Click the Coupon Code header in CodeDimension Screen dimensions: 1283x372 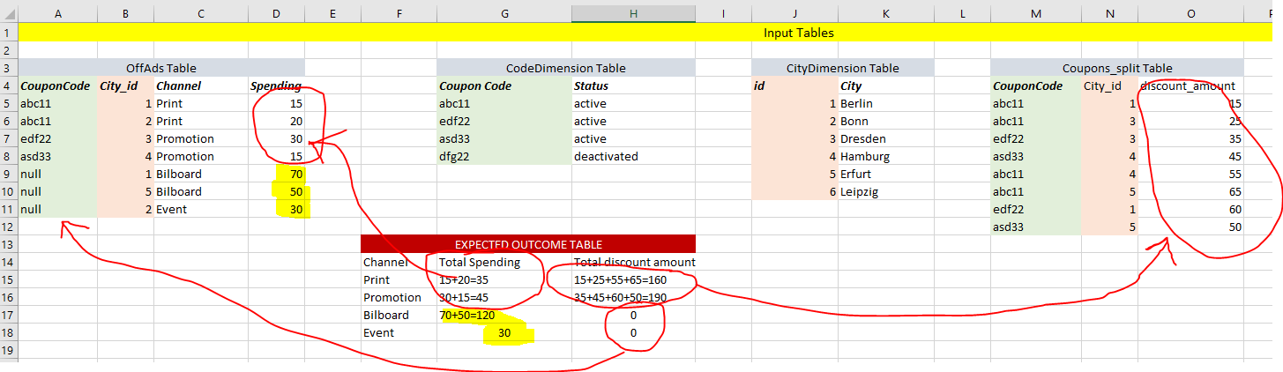coord(504,86)
